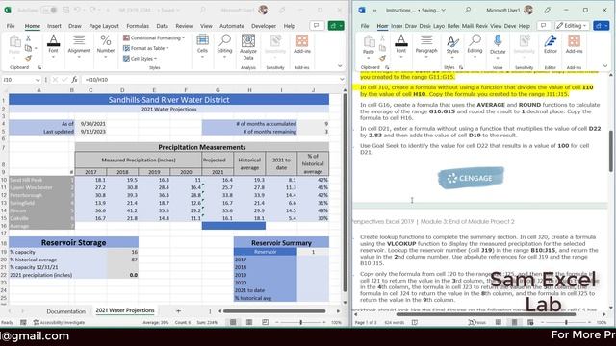616x346 pixels.
Task: Switch Excel to Page Break Preview
Action: click(266, 322)
